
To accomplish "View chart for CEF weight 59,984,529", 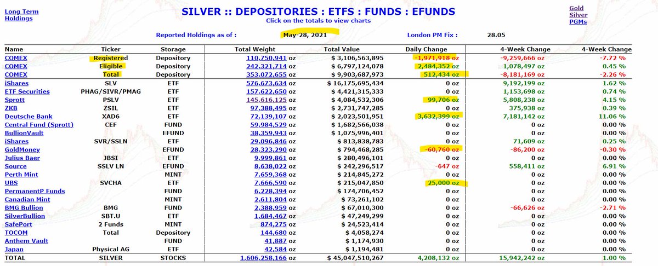I will (x=268, y=125).
